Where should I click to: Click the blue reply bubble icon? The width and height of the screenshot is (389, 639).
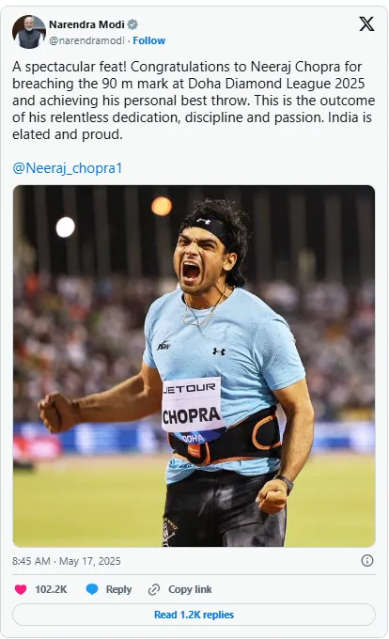pyautogui.click(x=92, y=589)
